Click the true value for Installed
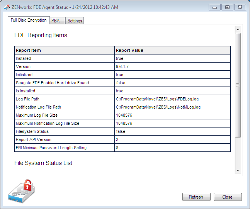This screenshot has height=209, width=250. coord(119,58)
